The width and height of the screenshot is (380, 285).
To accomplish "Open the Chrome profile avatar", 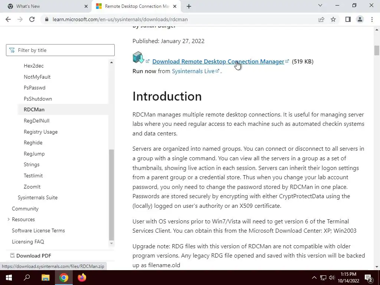I will [360, 19].
